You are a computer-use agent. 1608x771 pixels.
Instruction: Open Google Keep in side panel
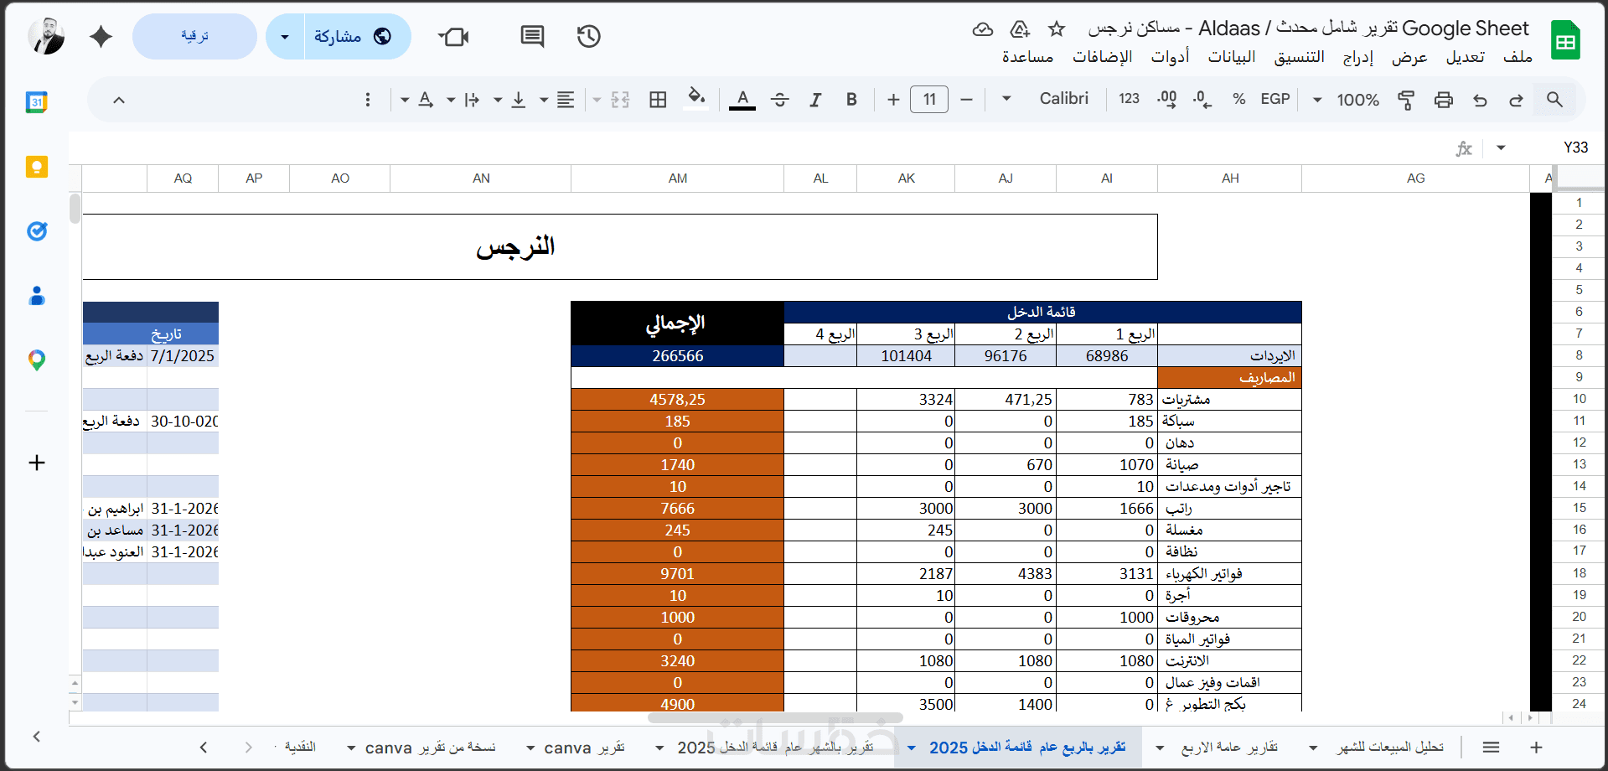click(36, 167)
